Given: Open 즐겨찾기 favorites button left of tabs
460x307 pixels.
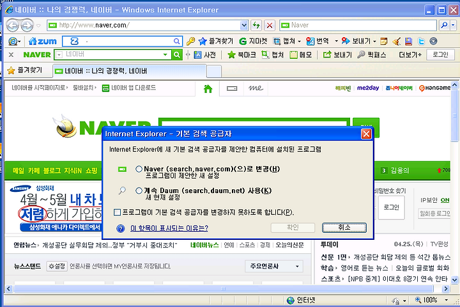Looking at the screenshot, I should [x=25, y=70].
